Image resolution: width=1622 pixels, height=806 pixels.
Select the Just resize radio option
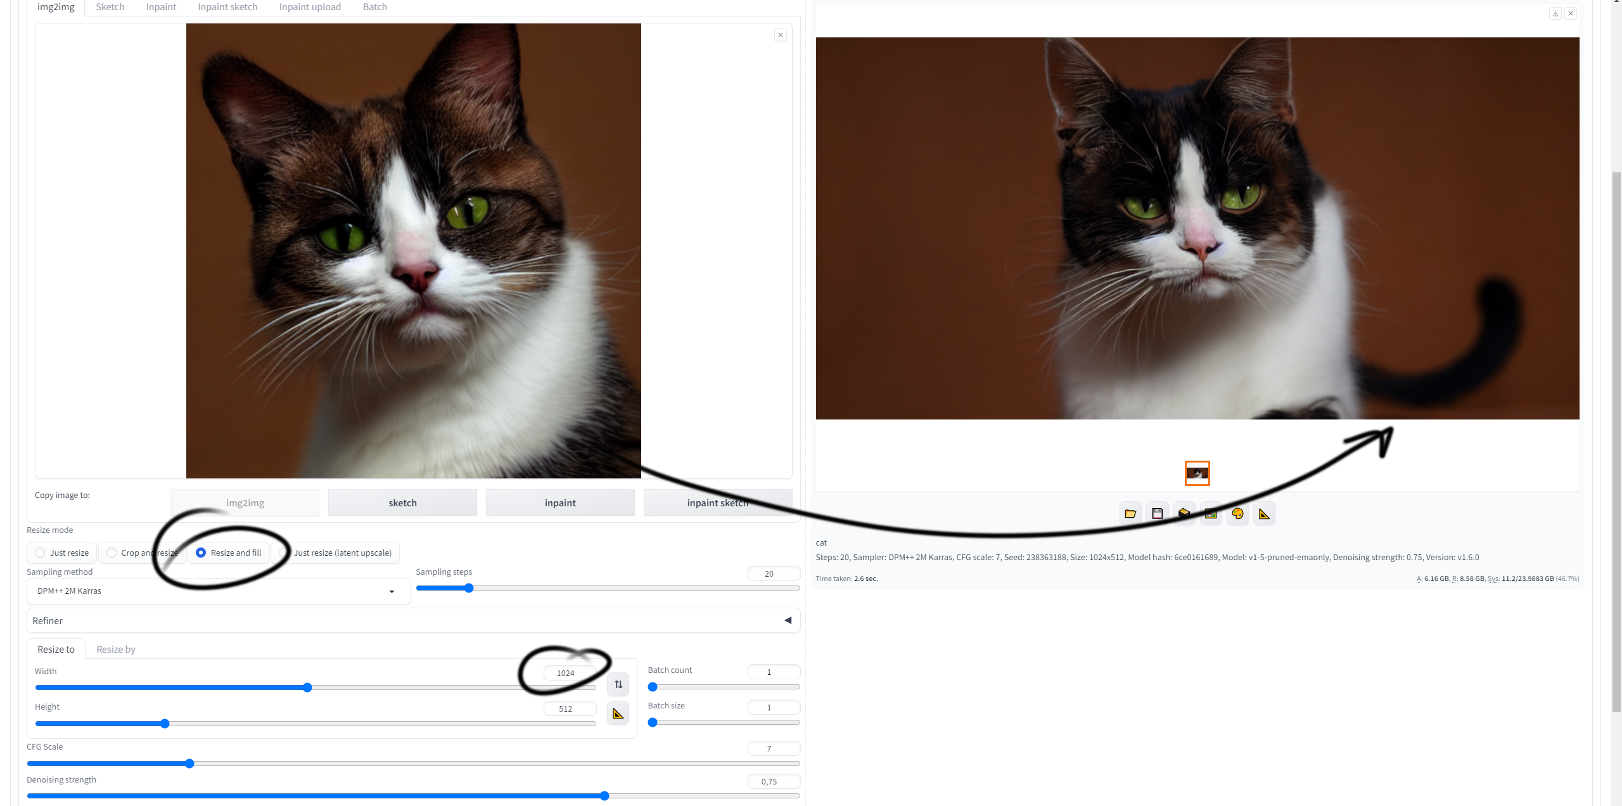(x=62, y=553)
